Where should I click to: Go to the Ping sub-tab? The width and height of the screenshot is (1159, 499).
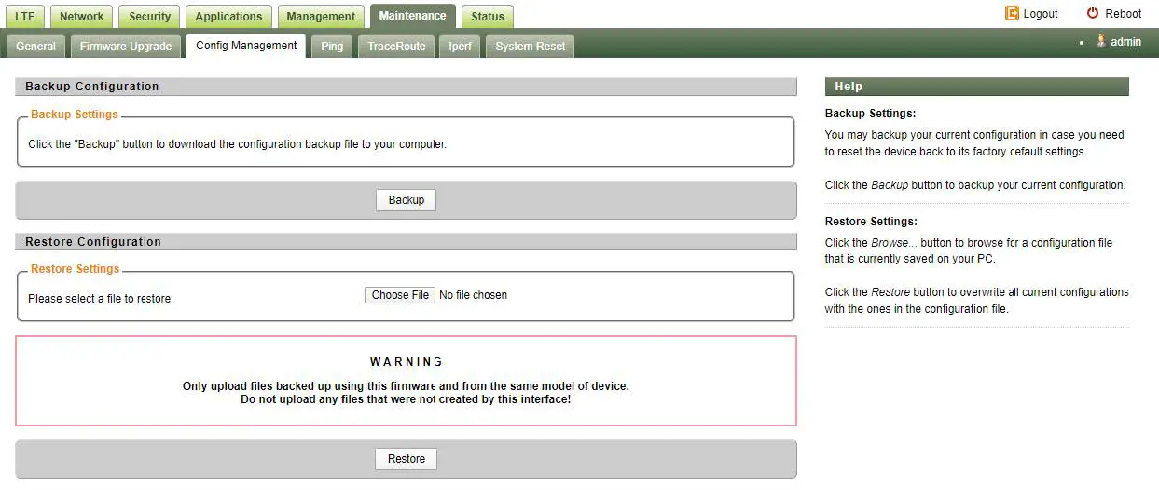click(x=332, y=46)
